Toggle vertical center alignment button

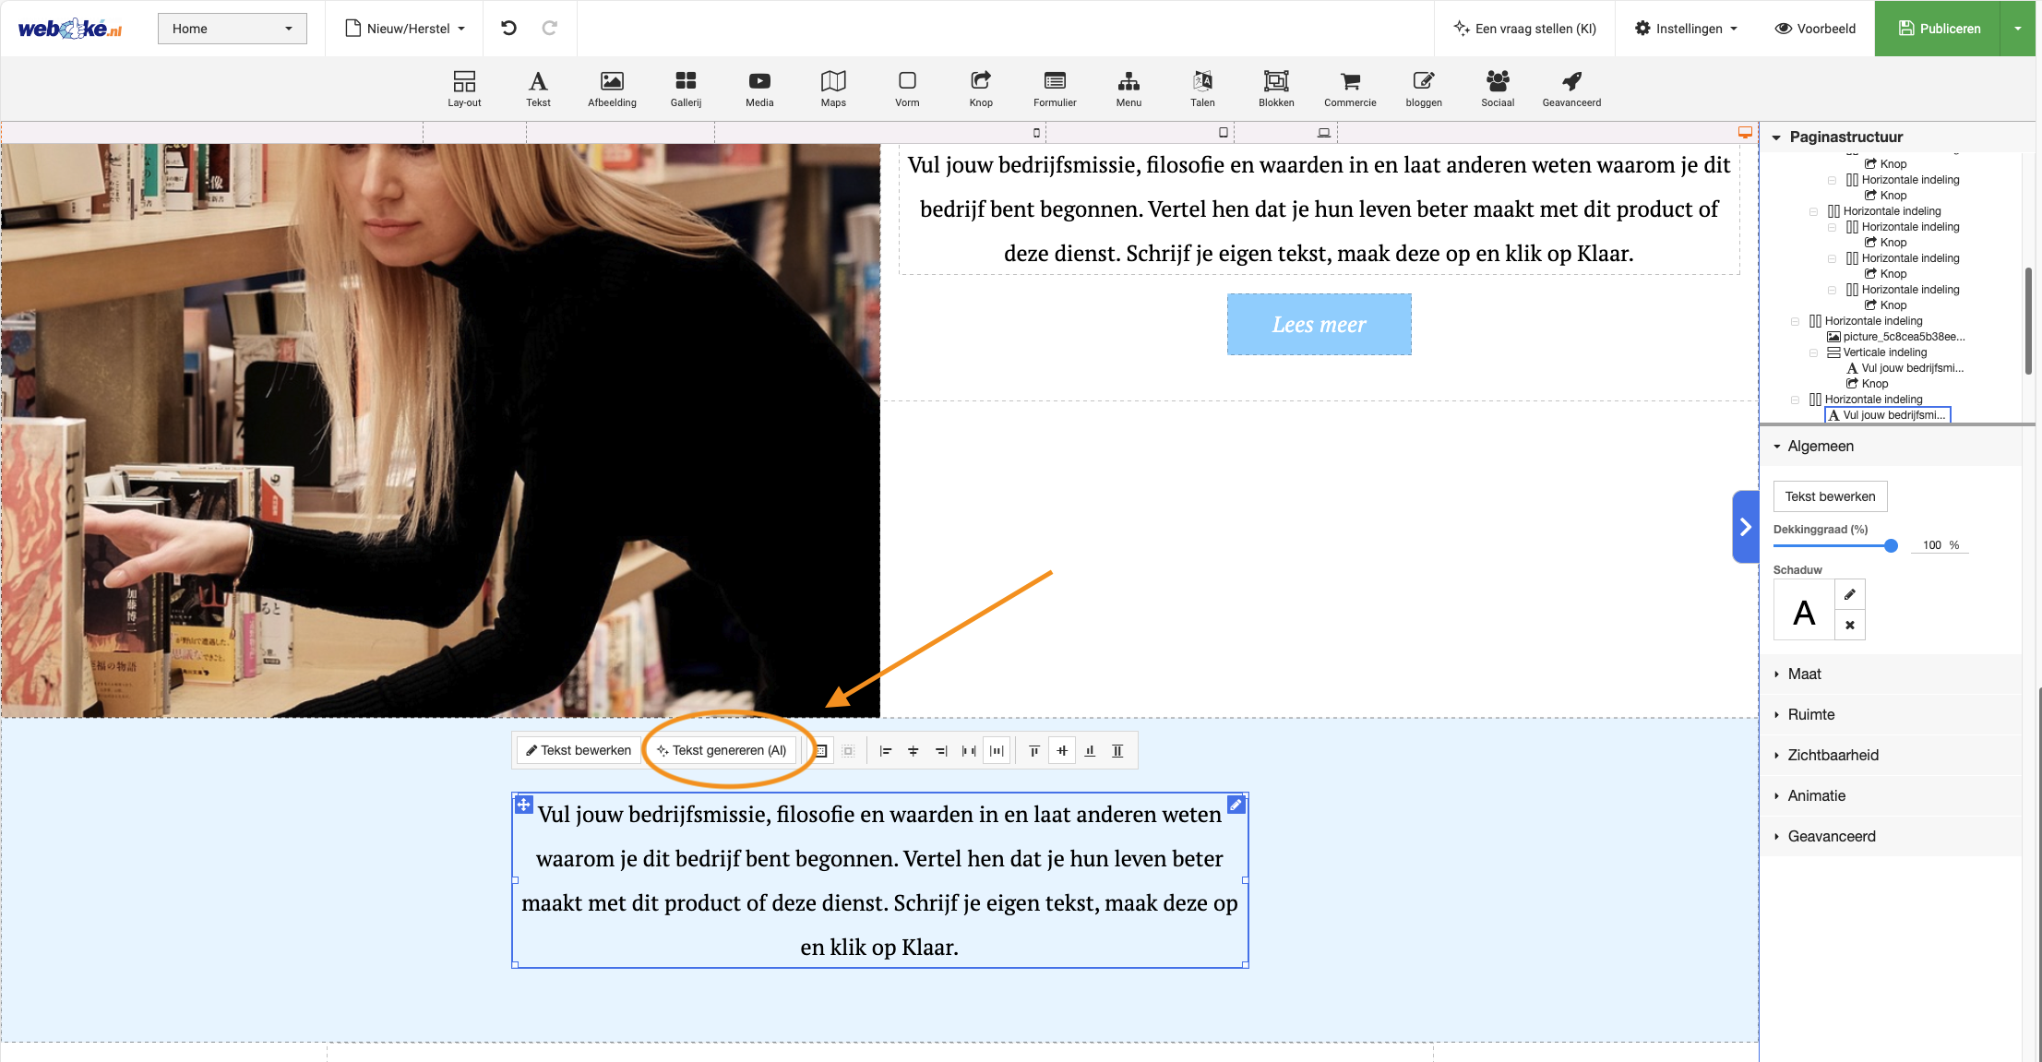click(x=1062, y=751)
